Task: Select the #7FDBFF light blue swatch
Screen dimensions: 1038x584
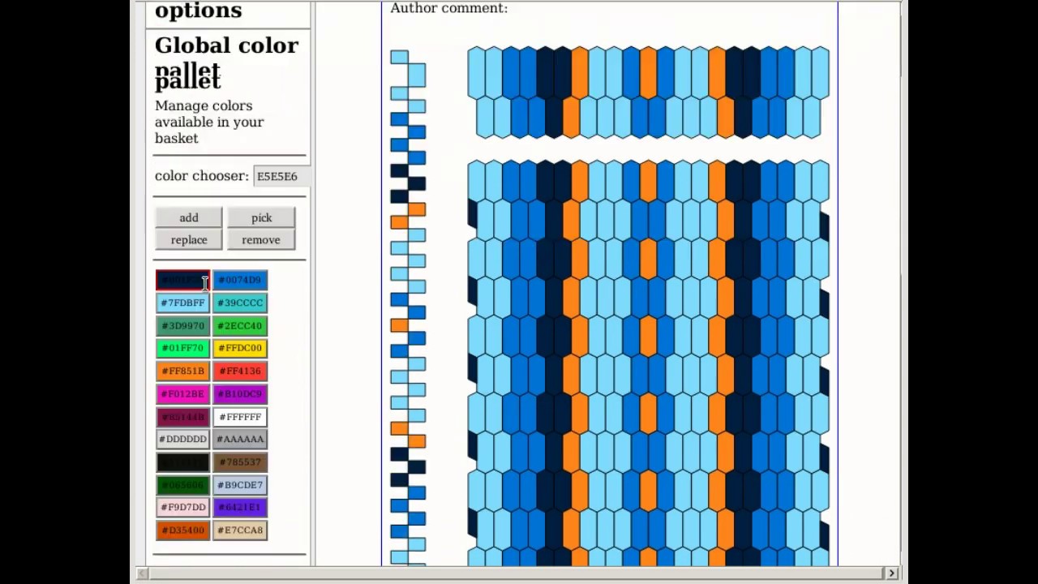Action: coord(182,303)
